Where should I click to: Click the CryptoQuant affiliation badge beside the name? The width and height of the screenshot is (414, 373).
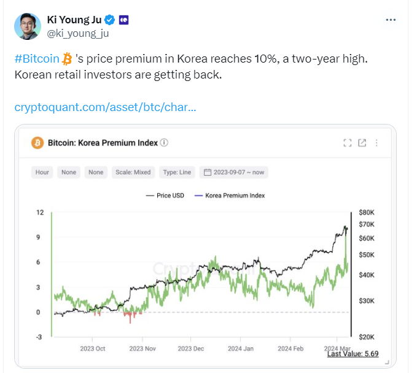coord(124,20)
